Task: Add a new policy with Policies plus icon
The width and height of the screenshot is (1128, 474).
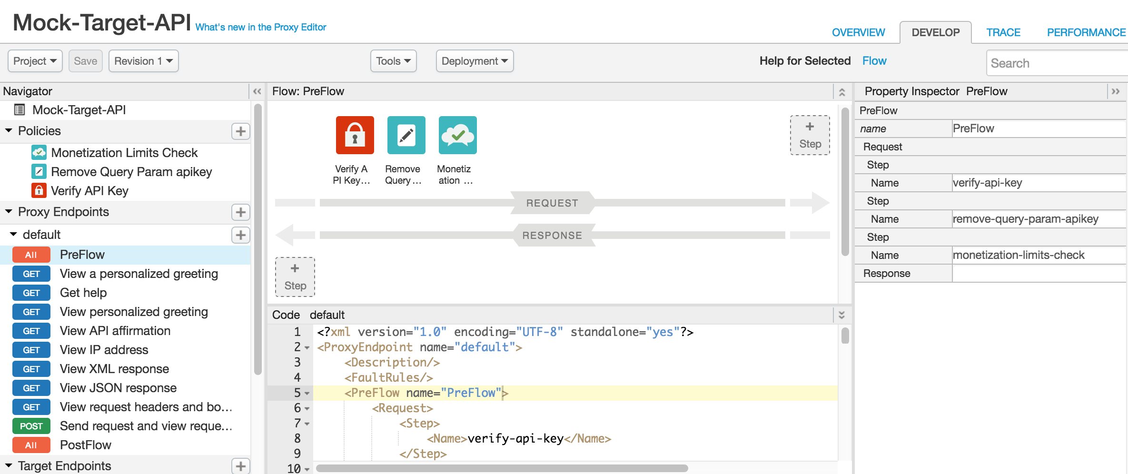Action: [x=240, y=131]
